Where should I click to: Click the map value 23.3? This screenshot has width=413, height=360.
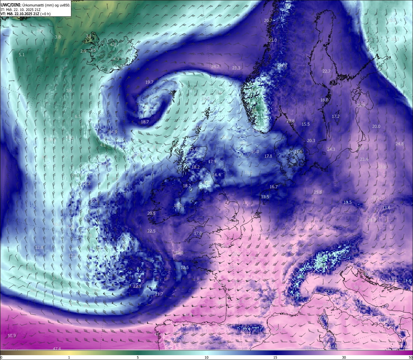coord(236,68)
